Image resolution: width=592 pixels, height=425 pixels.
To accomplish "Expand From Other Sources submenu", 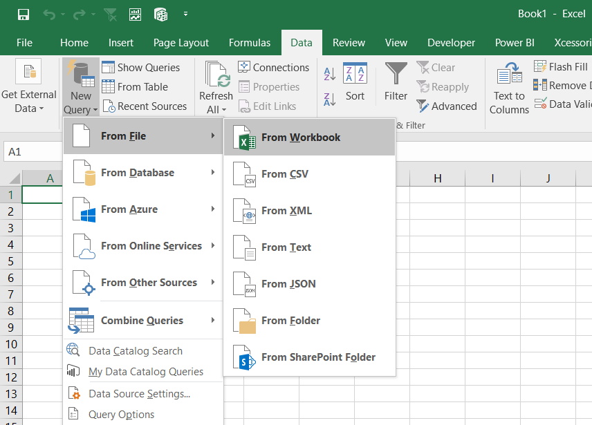I will tap(143, 282).
